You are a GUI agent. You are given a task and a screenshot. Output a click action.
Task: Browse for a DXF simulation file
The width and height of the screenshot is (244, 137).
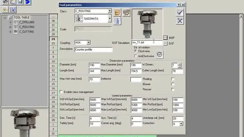pyautogui.click(x=165, y=43)
